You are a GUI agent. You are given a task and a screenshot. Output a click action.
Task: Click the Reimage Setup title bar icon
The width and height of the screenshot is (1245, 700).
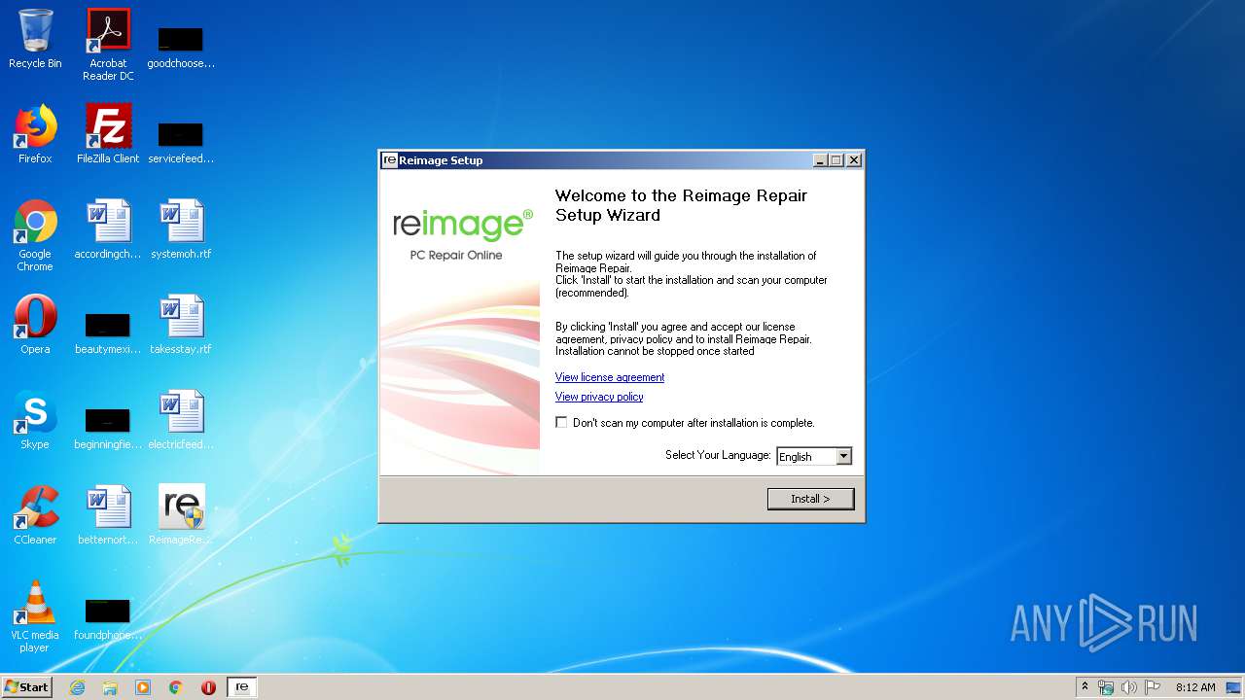click(x=390, y=160)
